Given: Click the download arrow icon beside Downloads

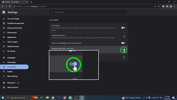Looking at the screenshot, I should pos(4,62).
